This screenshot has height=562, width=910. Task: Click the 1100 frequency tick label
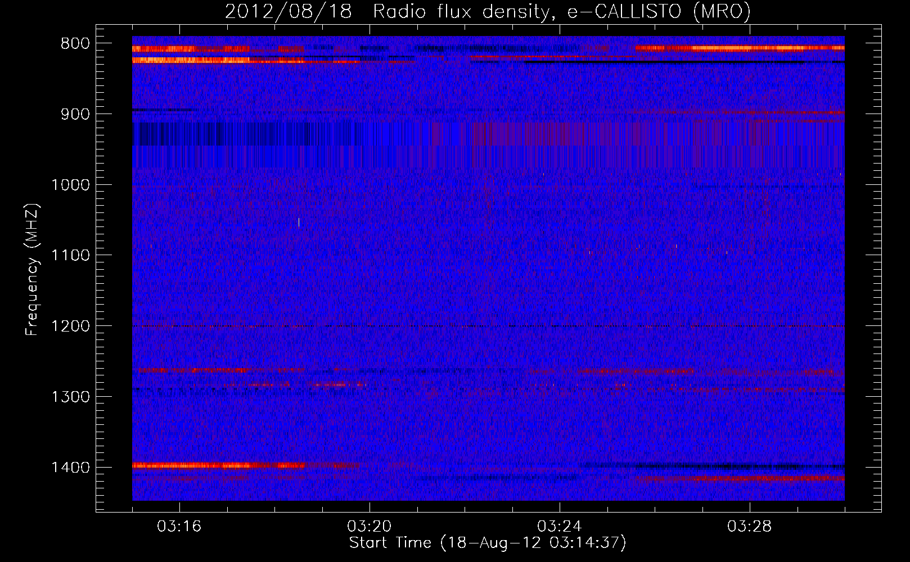70,256
